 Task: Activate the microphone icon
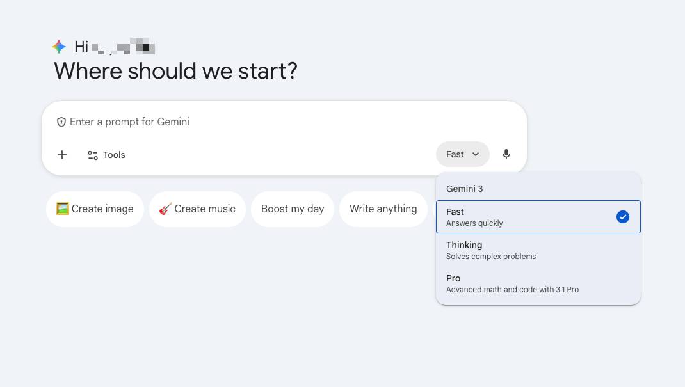(x=506, y=154)
